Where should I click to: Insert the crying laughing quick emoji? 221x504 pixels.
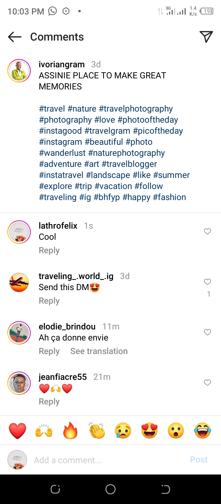(203, 431)
